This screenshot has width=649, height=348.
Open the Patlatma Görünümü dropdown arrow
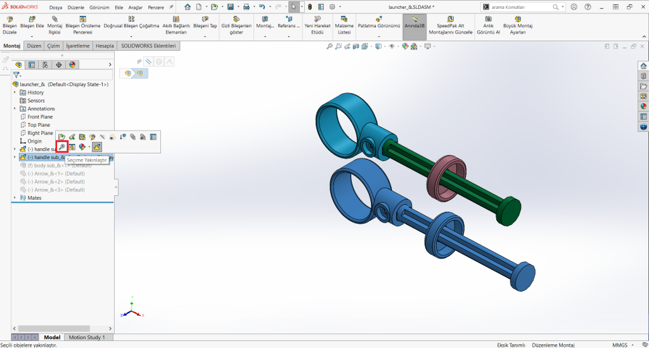click(378, 37)
